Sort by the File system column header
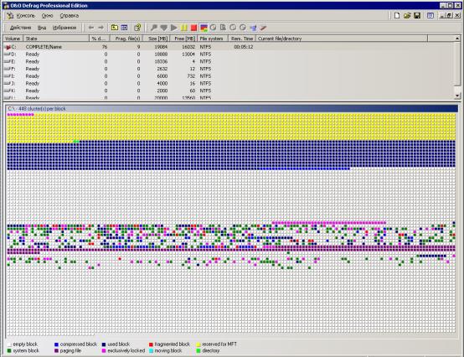 click(x=213, y=39)
